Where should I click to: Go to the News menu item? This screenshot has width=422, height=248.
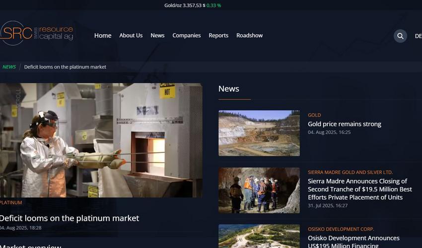pos(157,35)
